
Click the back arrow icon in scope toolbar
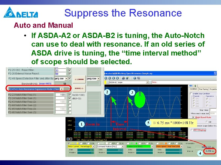point(106,78)
